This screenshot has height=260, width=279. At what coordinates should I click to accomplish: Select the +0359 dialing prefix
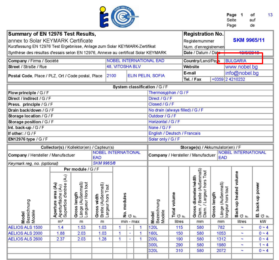217,79
